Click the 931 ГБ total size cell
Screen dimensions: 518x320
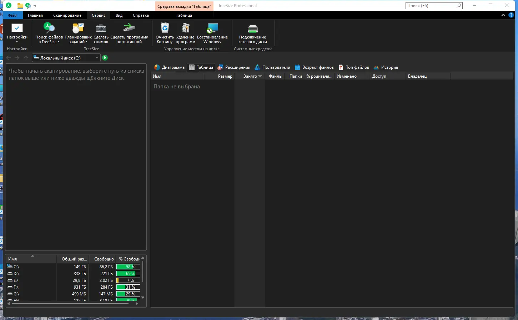[x=80, y=287]
